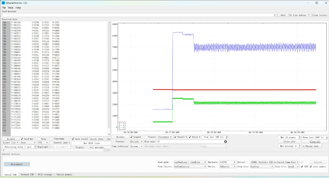
Task: Open the Insert line dropdown
Action: pyautogui.click(x=11, y=143)
